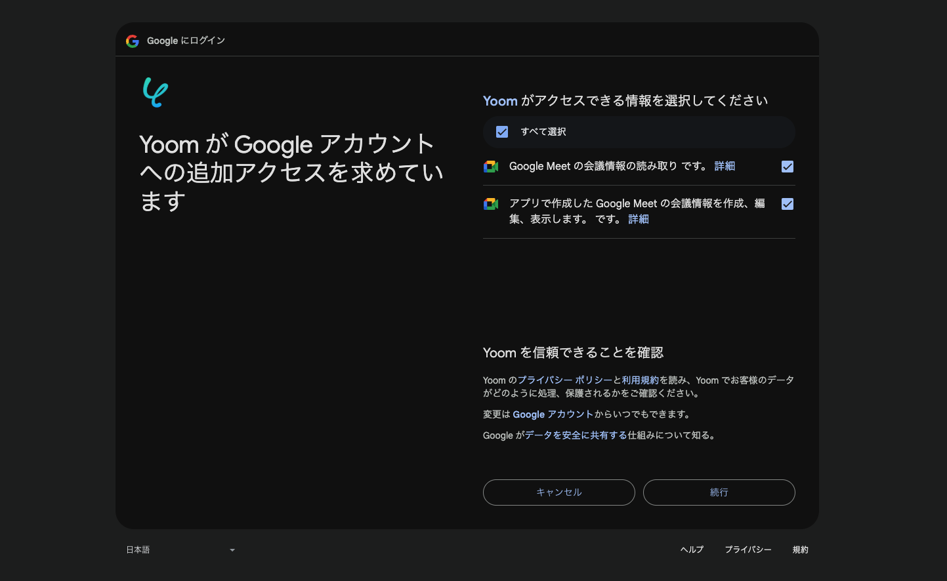Image resolution: width=947 pixels, height=581 pixels.
Task: Open the データを安全に共有する link
Action: pyautogui.click(x=576, y=435)
